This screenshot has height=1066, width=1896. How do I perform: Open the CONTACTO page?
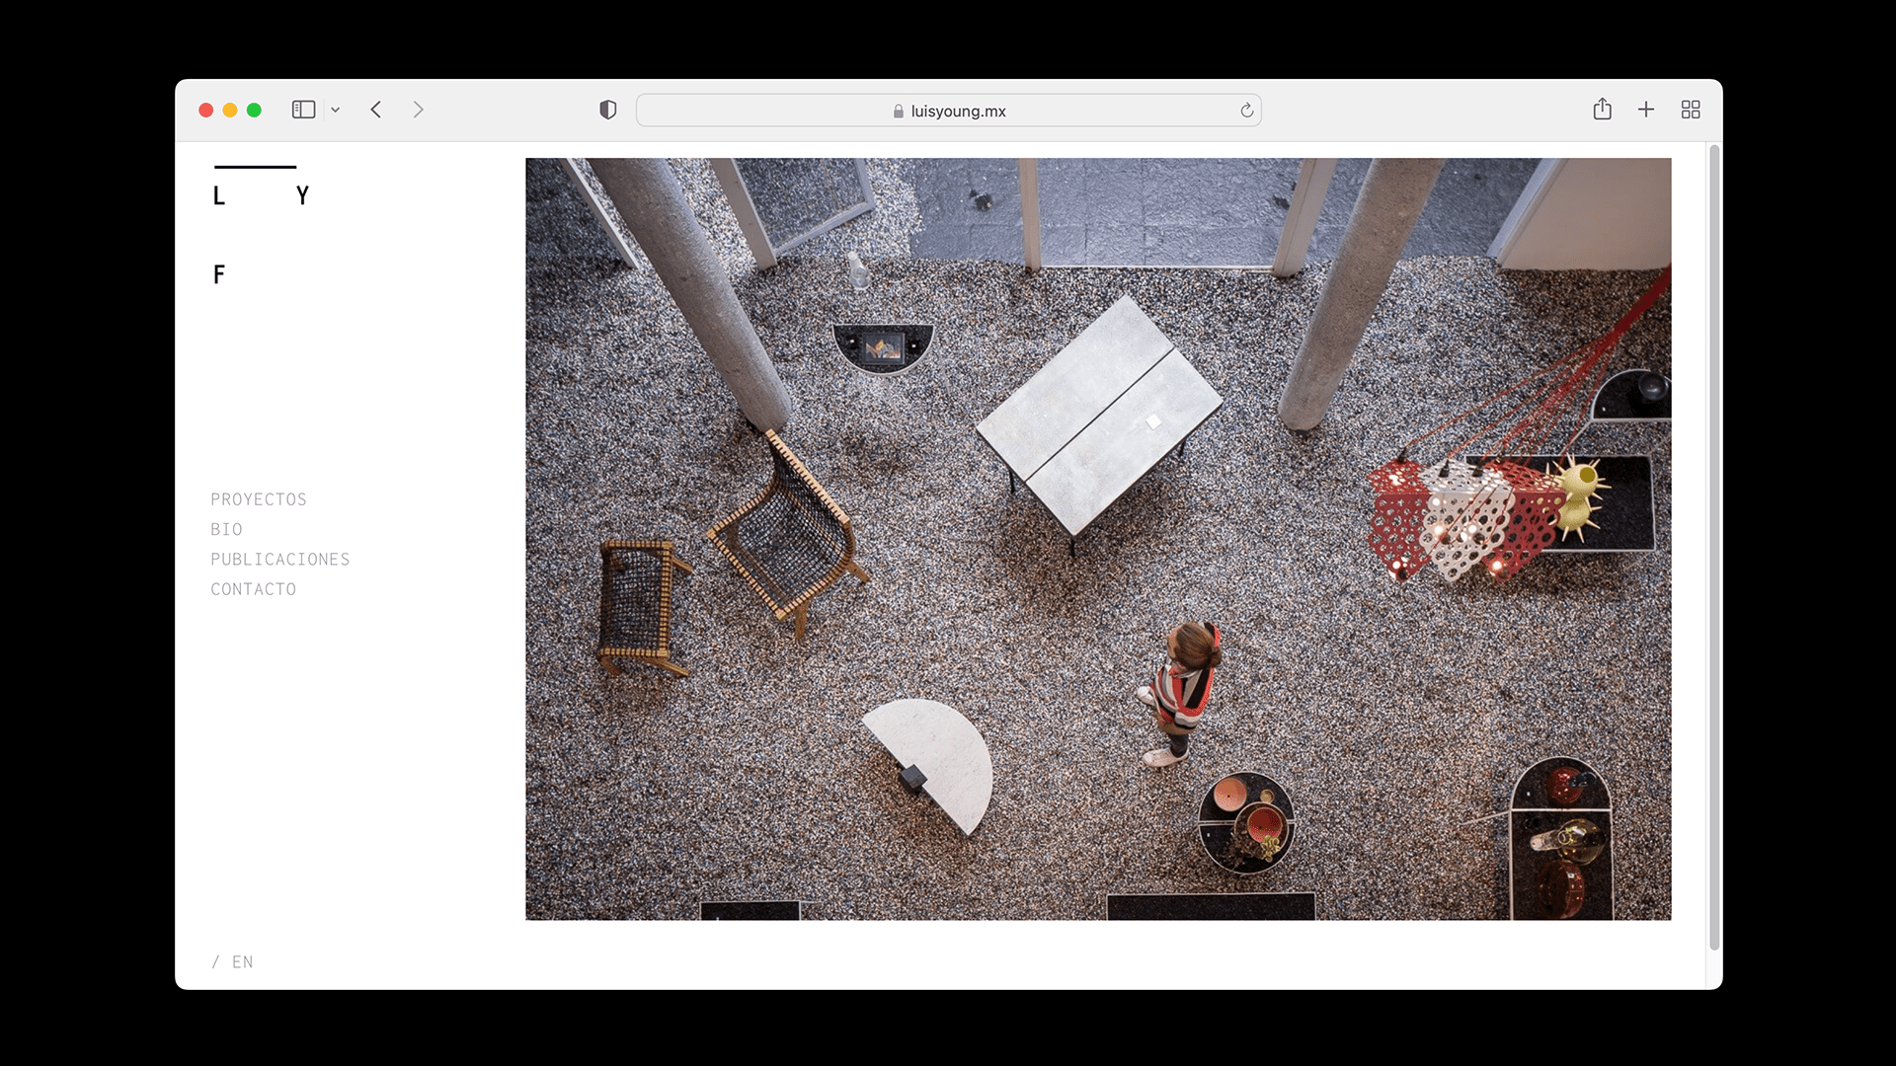point(254,589)
